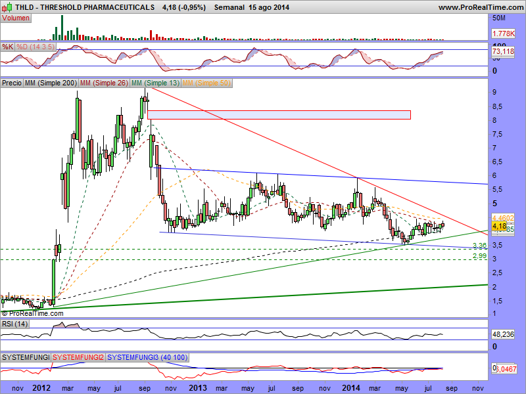
Task: Click the Precio panel label
Action: coord(12,83)
